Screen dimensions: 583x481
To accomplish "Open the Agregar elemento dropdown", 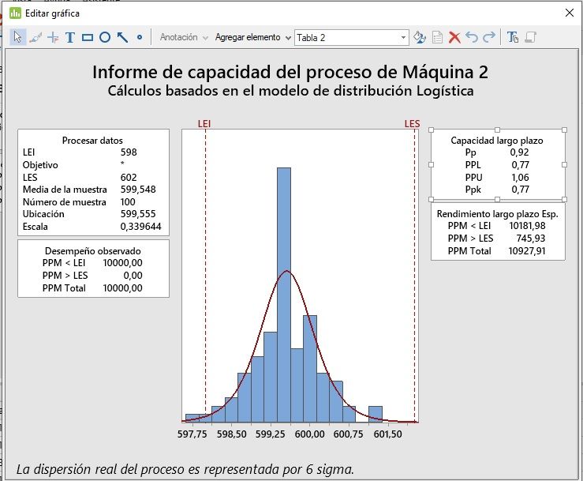I will pos(252,37).
